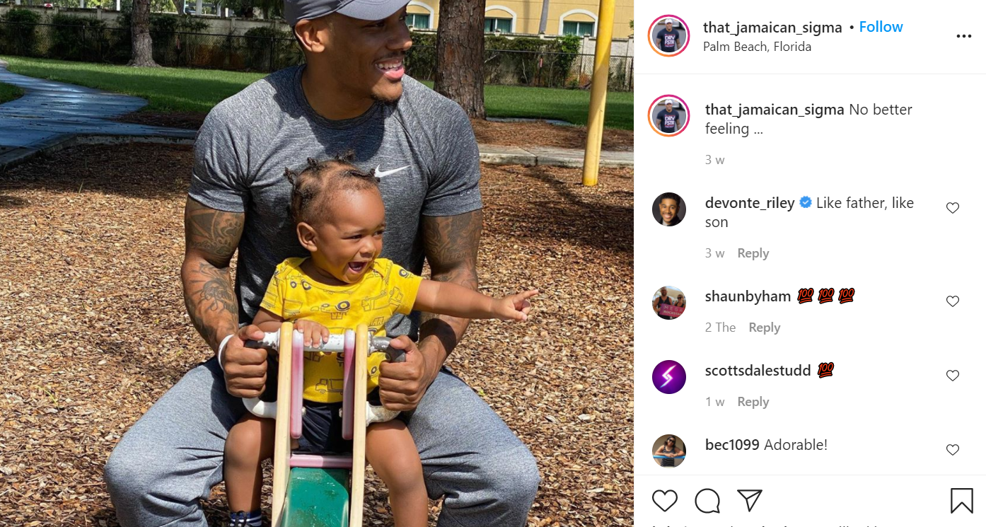Like scottsdalestudd's comment
Image resolution: width=986 pixels, height=527 pixels.
coord(953,376)
